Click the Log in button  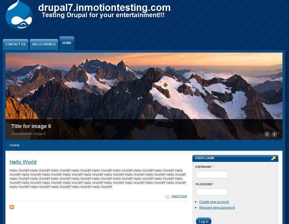point(204,221)
